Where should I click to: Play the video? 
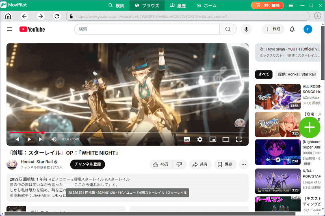coord(29,139)
